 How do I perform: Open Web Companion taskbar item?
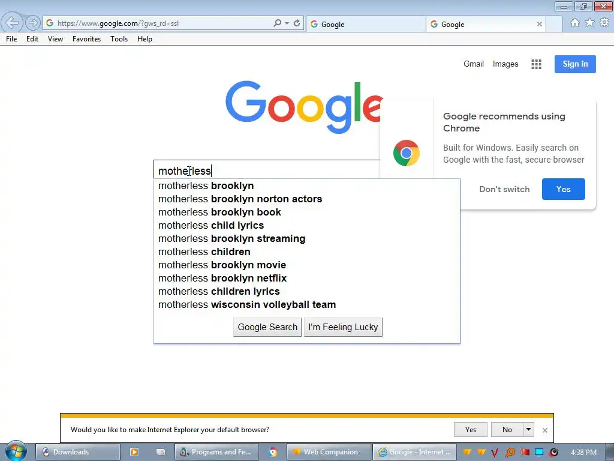coord(329,452)
